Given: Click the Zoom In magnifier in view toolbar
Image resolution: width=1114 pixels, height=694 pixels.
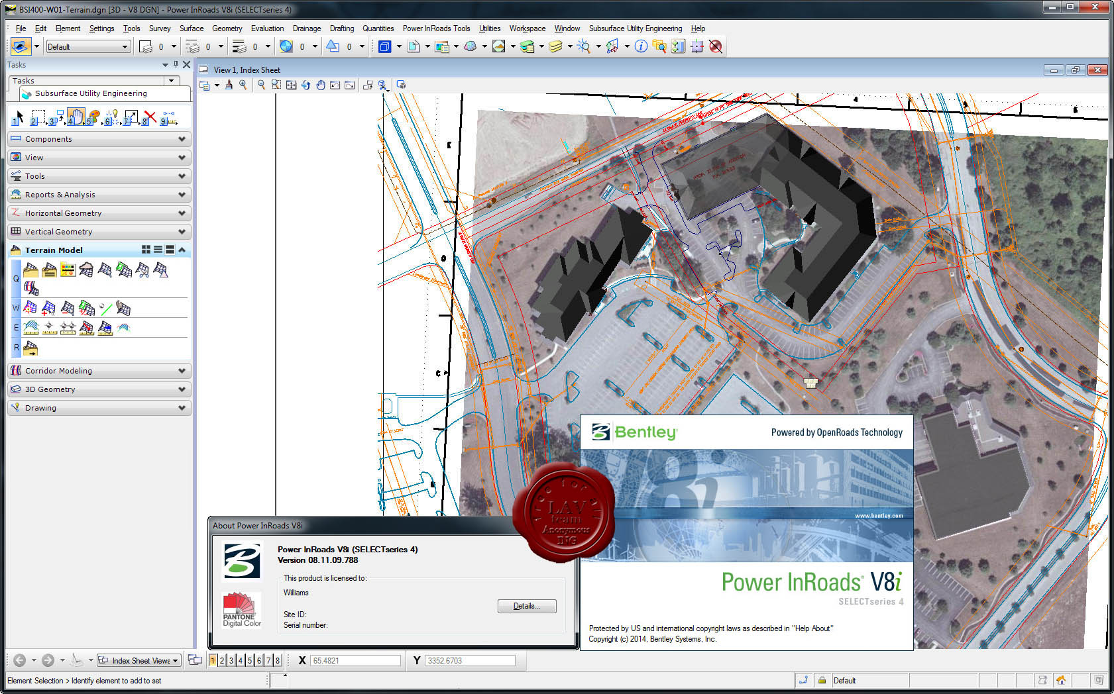Looking at the screenshot, I should (243, 85).
